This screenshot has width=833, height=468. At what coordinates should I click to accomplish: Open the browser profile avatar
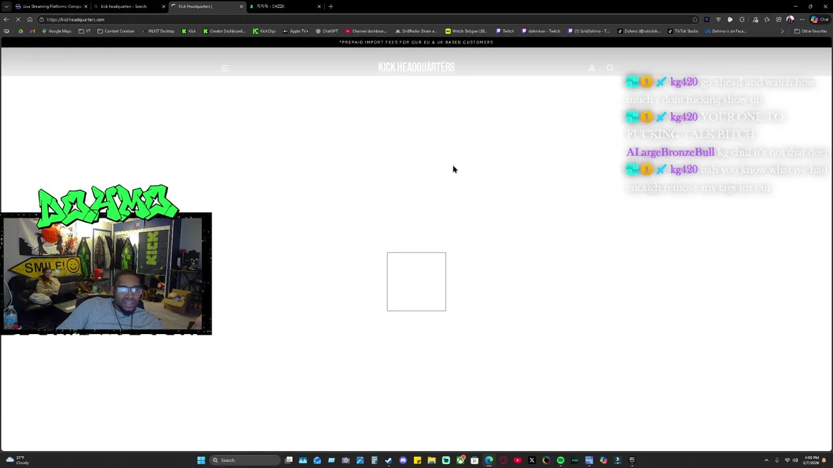tap(790, 19)
